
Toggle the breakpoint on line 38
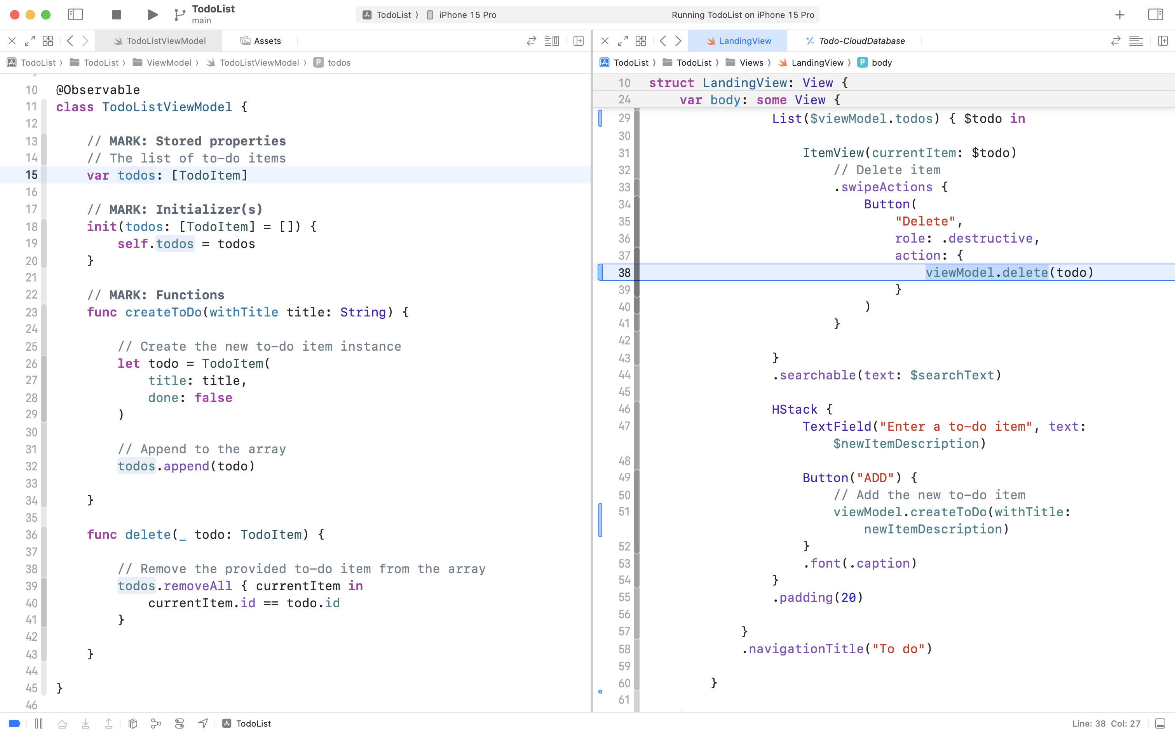pyautogui.click(x=601, y=273)
